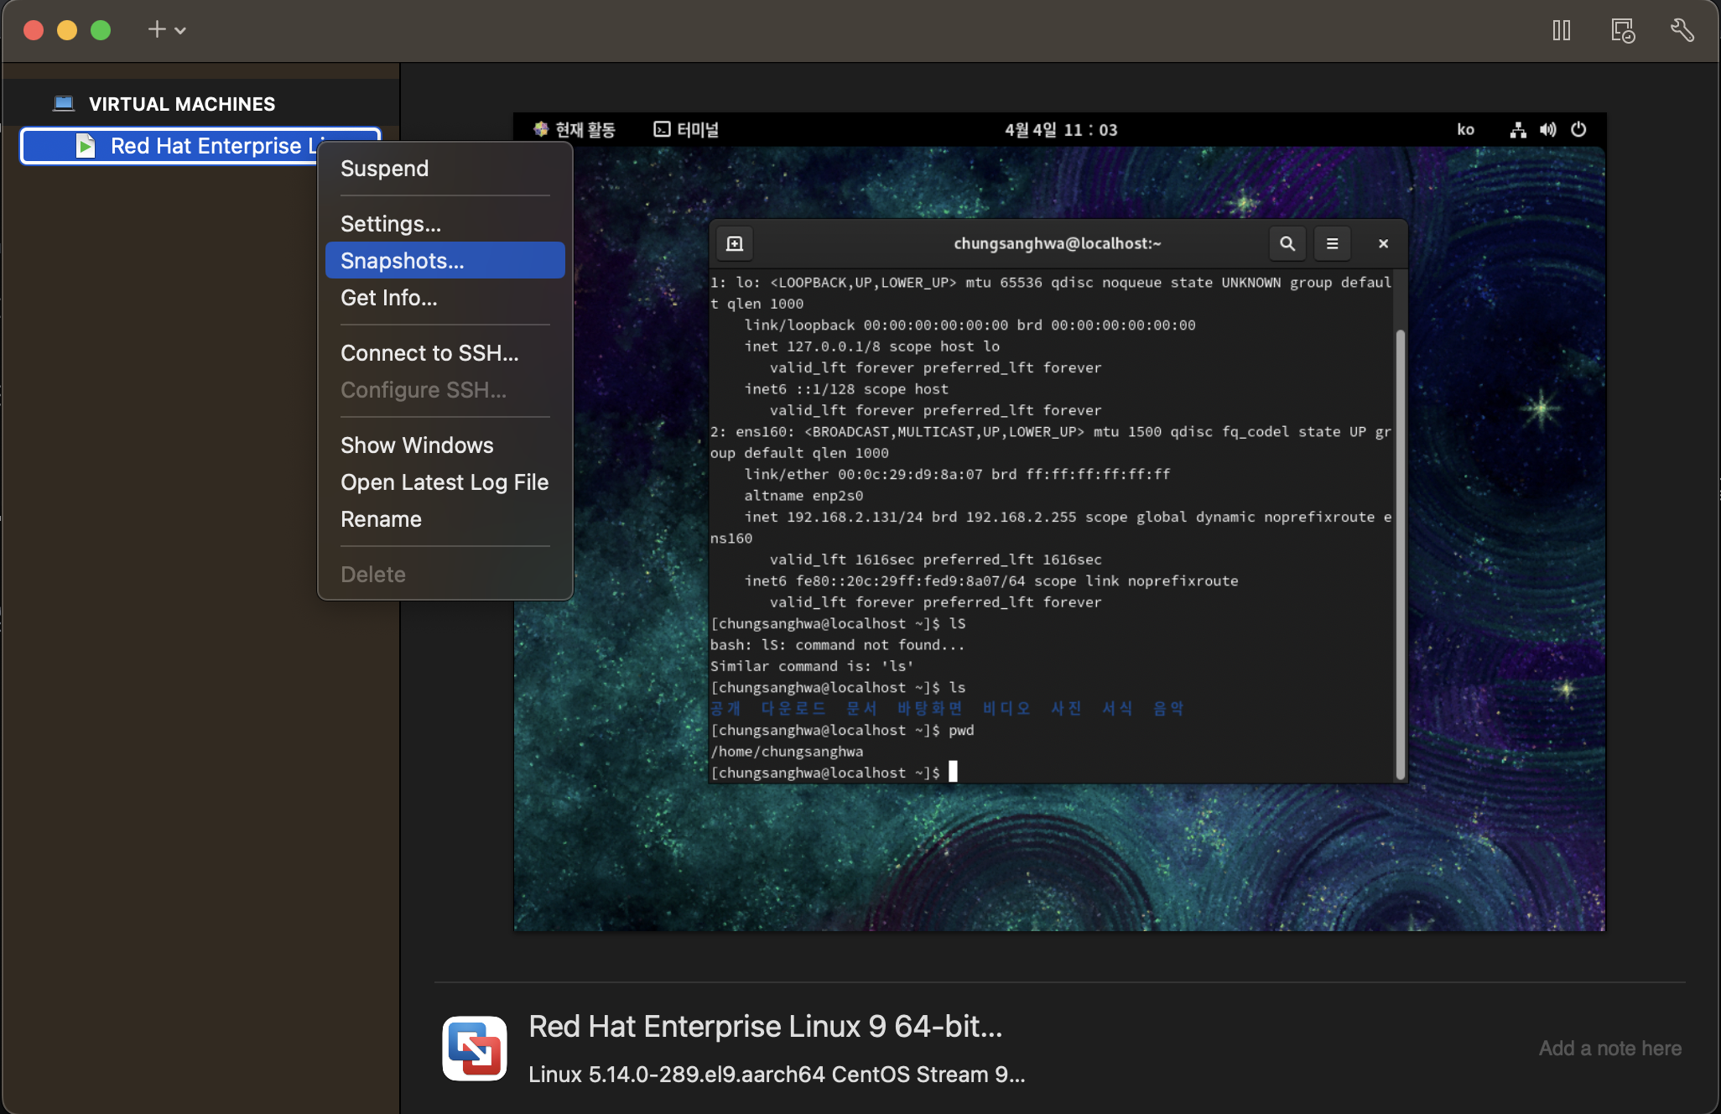Click the /home/chungsanghwa output line

coord(787,752)
